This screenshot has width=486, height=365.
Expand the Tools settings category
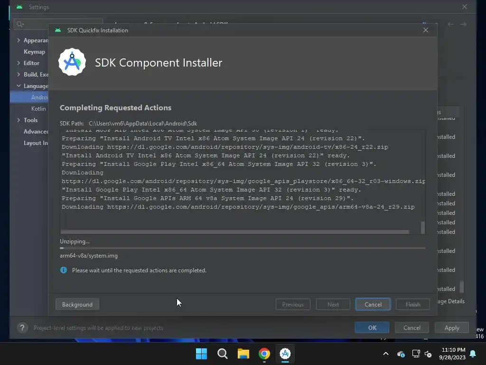coord(19,120)
